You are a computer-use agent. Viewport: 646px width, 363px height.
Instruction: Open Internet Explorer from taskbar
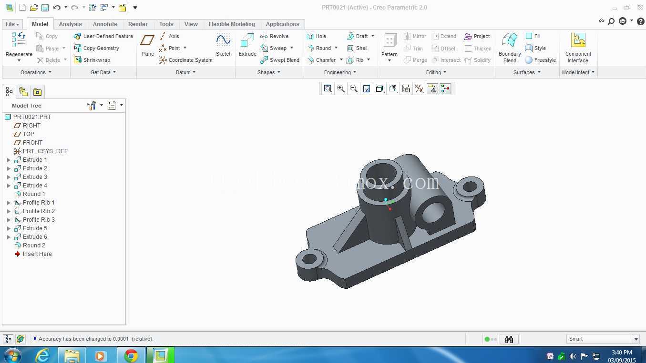pyautogui.click(x=42, y=355)
